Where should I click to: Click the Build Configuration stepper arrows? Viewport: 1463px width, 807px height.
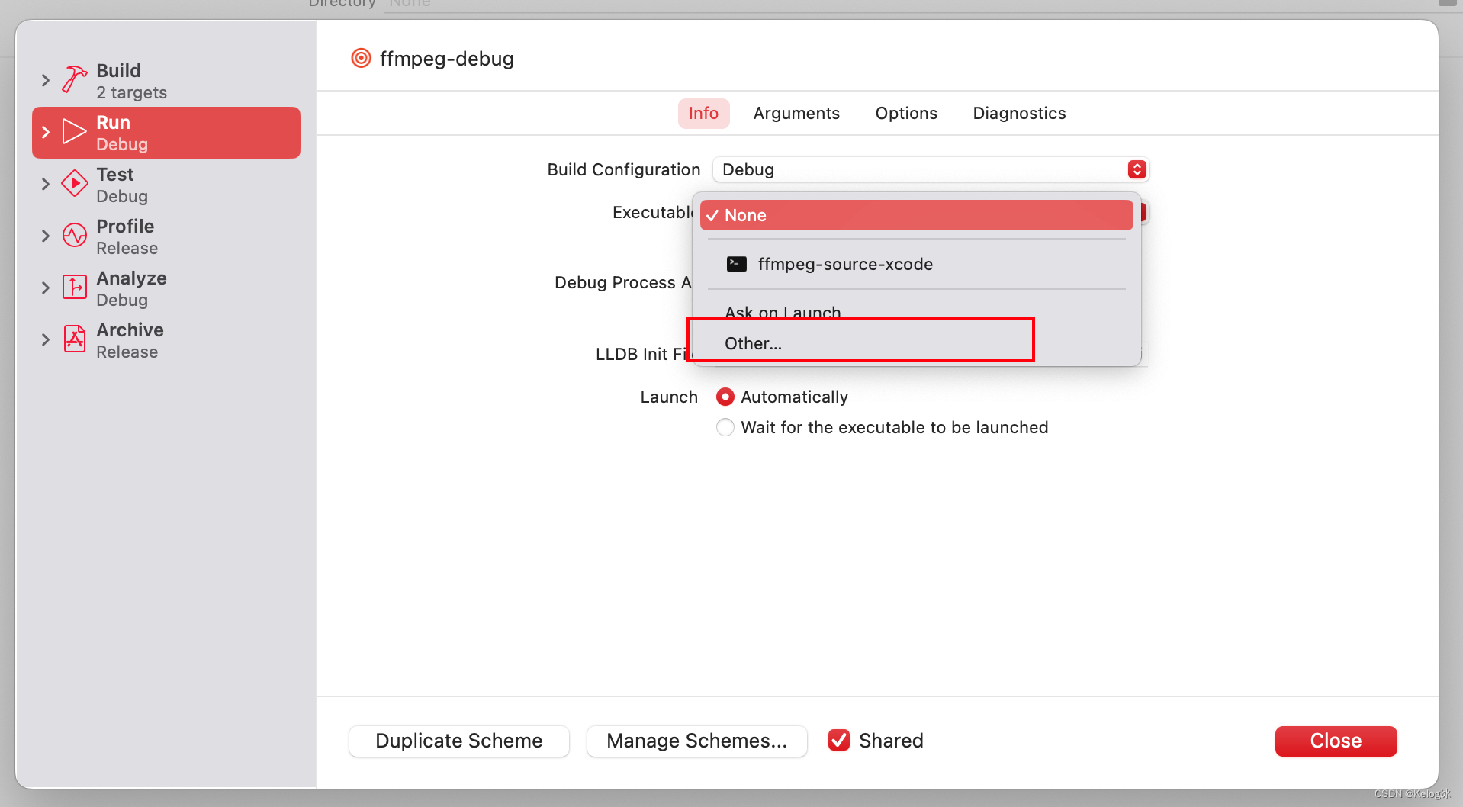(1137, 169)
